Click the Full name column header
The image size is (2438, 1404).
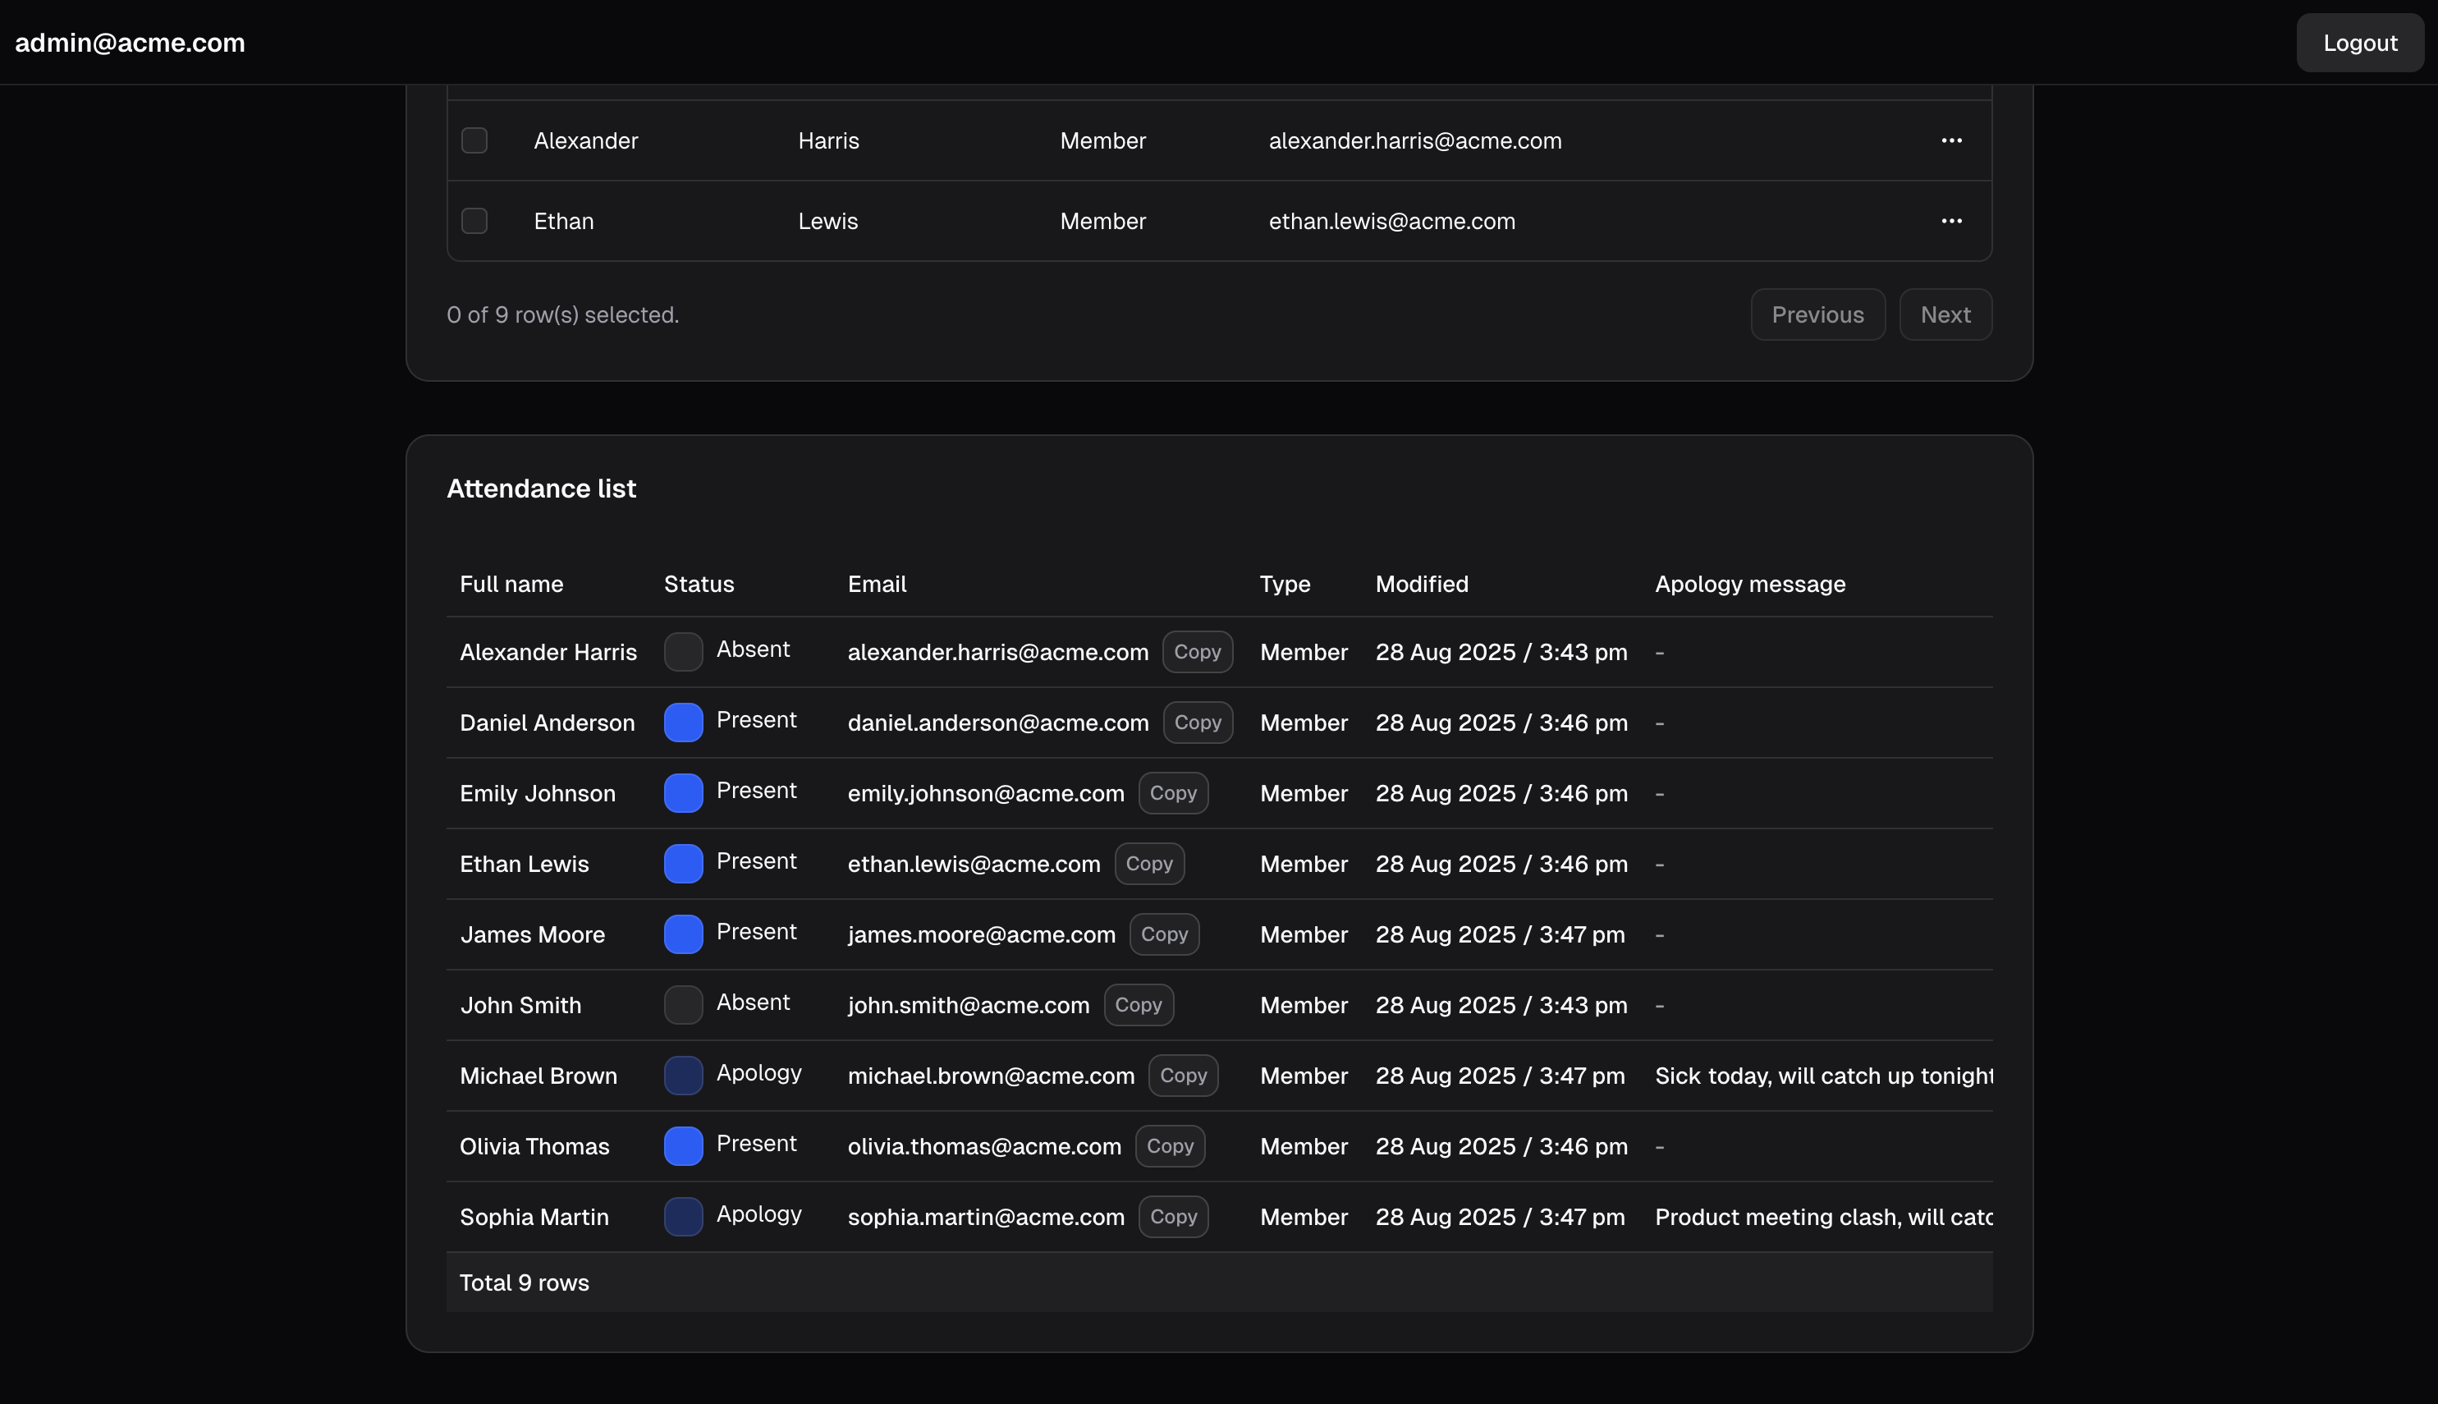point(511,584)
